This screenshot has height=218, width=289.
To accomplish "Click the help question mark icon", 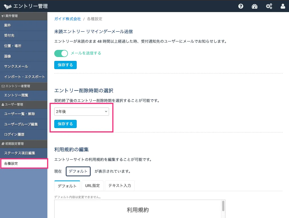I will [241, 6].
